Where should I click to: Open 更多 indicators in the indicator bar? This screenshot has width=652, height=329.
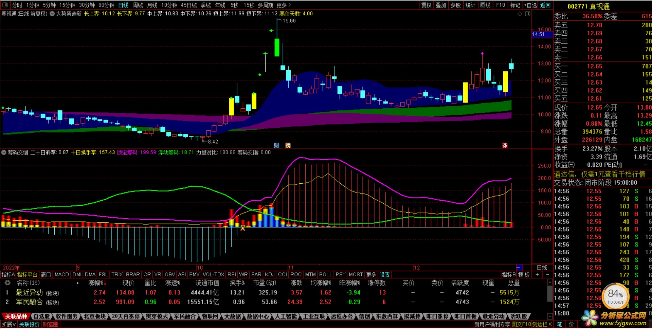(371, 274)
